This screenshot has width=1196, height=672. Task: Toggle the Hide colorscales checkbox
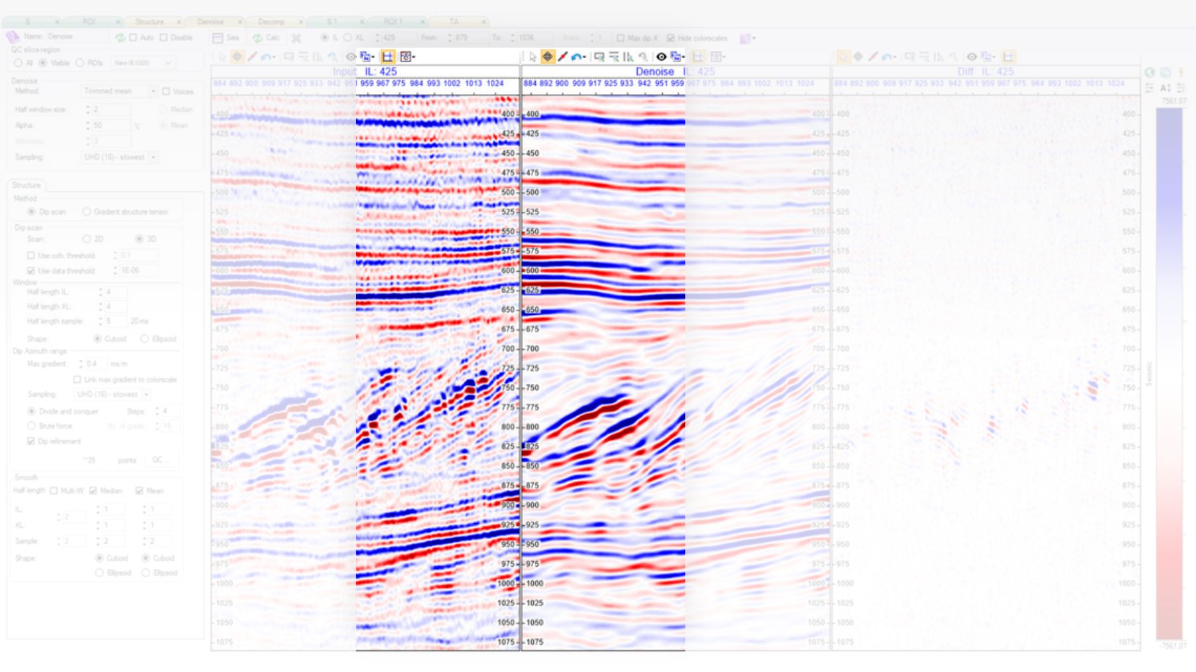[x=671, y=38]
